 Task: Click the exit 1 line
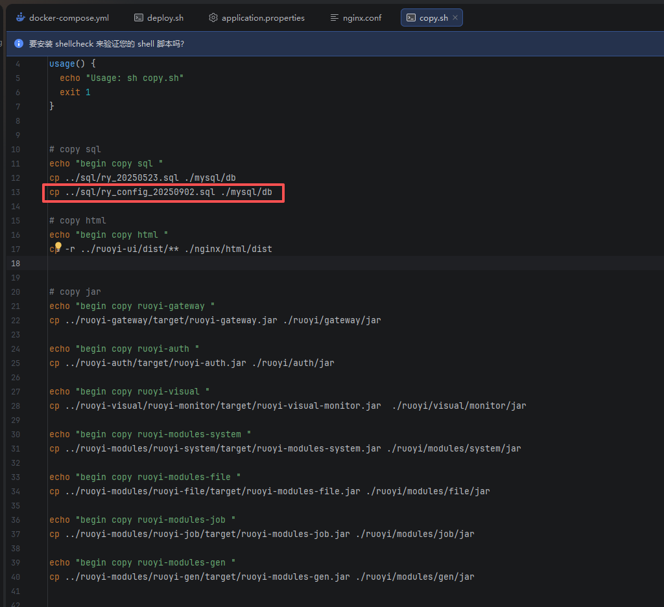(75, 92)
